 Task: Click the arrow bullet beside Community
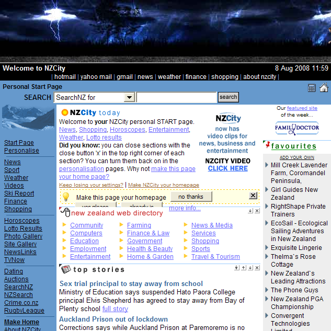[x=64, y=225]
